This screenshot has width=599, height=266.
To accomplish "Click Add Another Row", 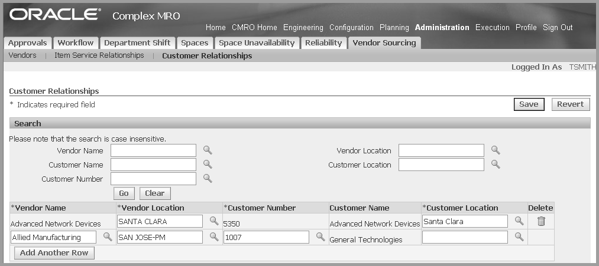I will tap(54, 252).
